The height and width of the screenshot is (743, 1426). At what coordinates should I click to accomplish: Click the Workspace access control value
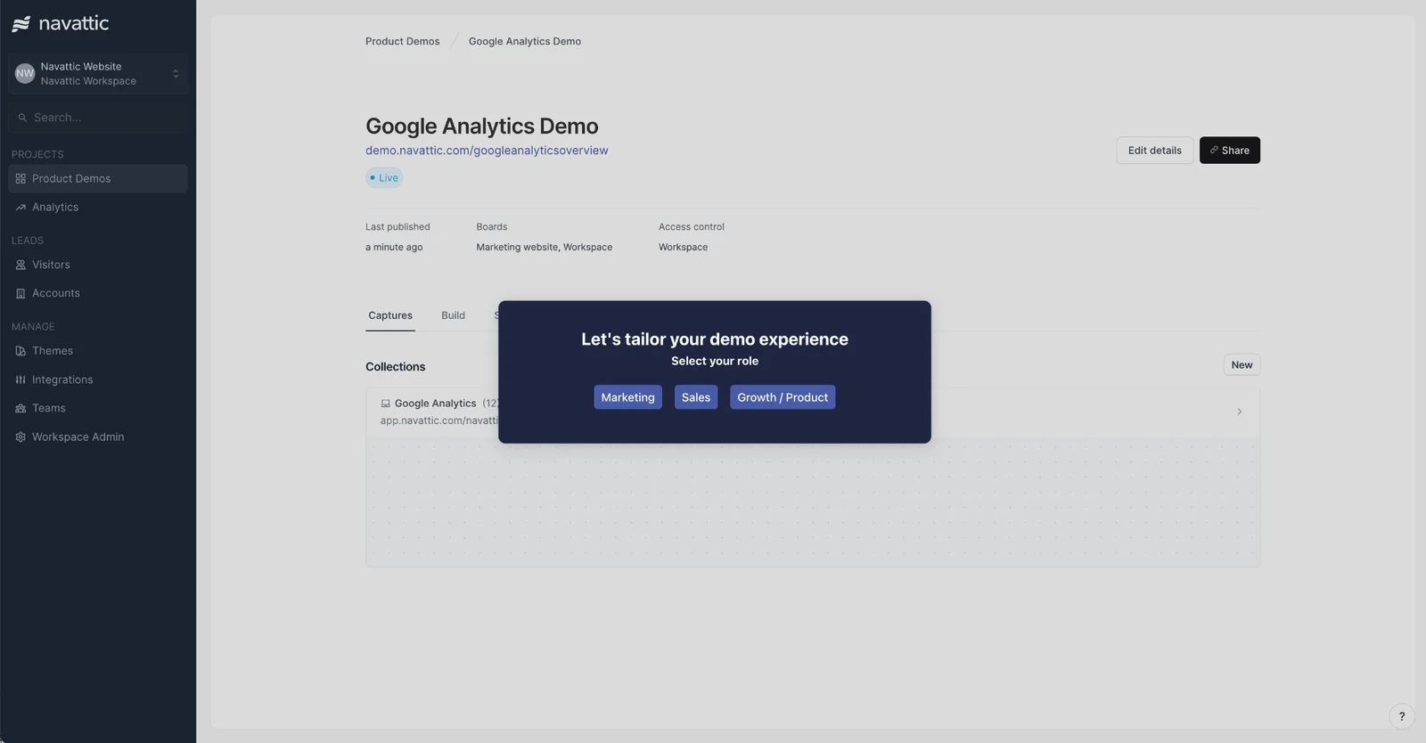(683, 248)
